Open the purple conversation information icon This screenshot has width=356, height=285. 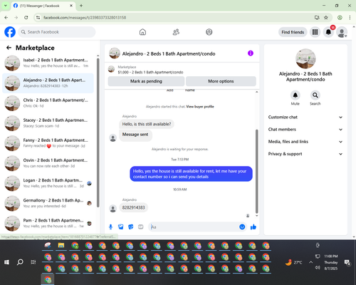click(x=251, y=53)
